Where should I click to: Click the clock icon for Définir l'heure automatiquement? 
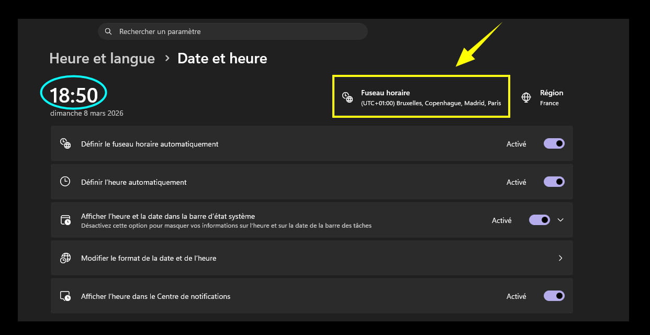click(x=65, y=182)
